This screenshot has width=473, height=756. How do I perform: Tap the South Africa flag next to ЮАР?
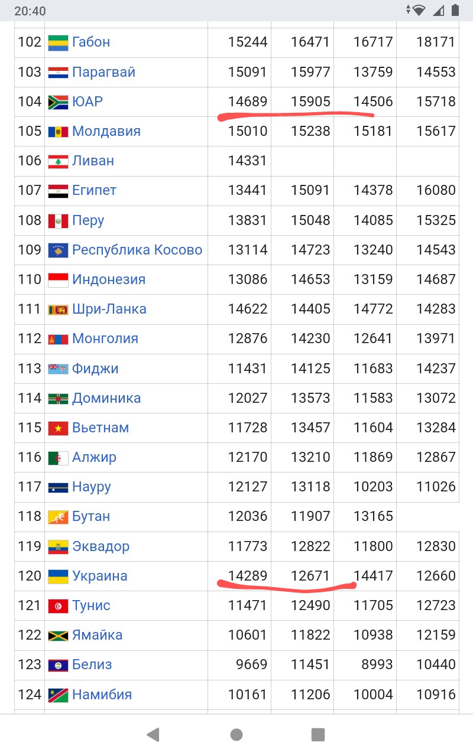tap(58, 102)
